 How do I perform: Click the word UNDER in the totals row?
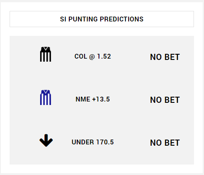[83, 142]
